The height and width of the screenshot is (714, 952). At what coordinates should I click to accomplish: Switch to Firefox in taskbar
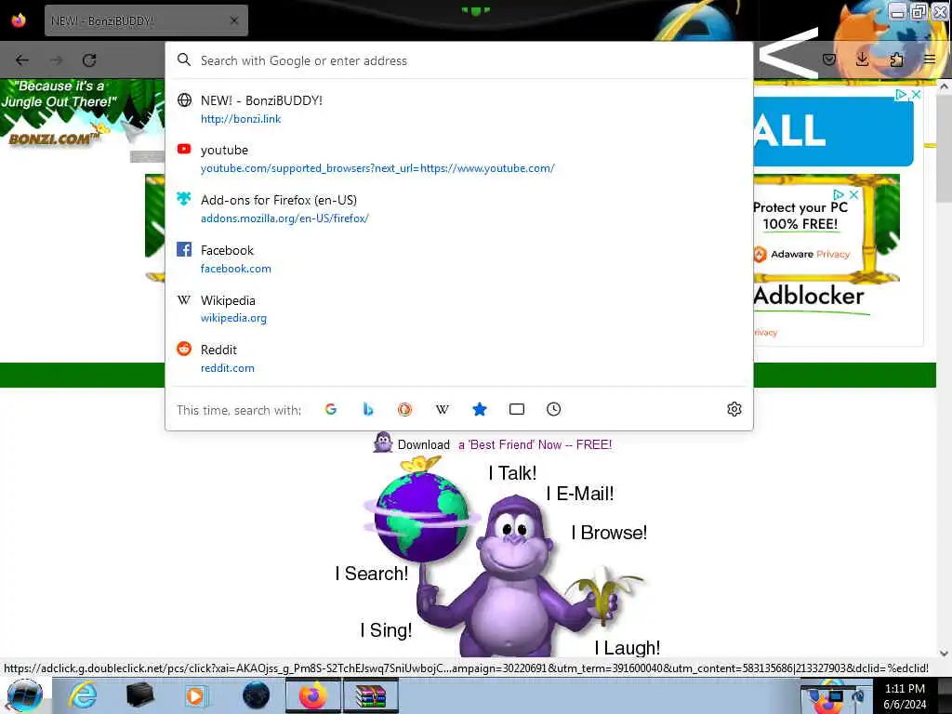(312, 695)
